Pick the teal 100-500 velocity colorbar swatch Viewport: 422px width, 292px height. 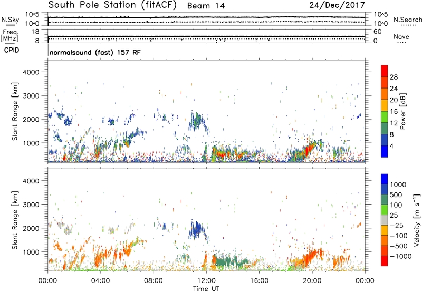coord(385,200)
